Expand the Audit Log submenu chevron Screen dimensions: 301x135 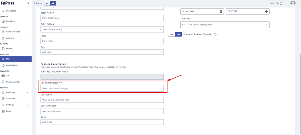click(27, 92)
